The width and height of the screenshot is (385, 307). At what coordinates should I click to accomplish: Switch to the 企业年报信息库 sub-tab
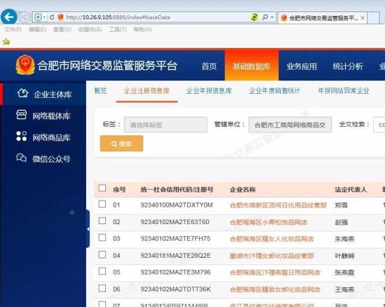209,91
